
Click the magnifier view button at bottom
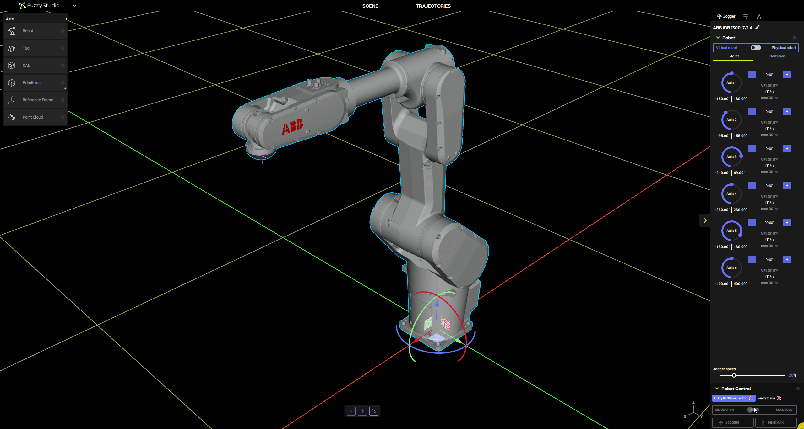point(351,411)
